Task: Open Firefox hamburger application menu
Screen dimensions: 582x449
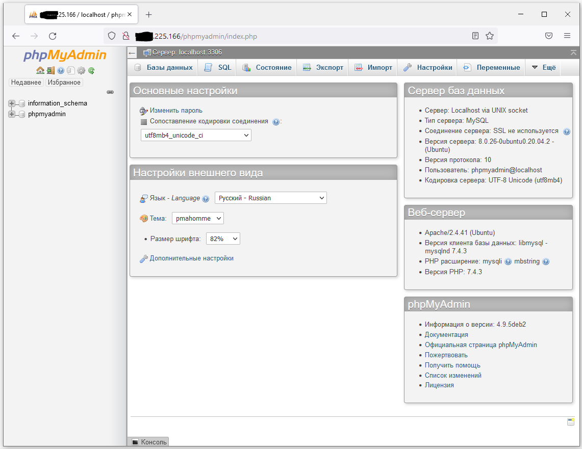Action: (567, 36)
